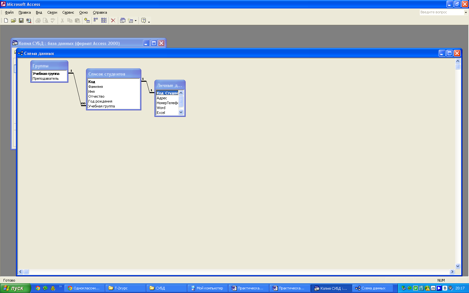Click the Save floppy disk icon
Viewport: 469px width, 293px height.
click(21, 21)
